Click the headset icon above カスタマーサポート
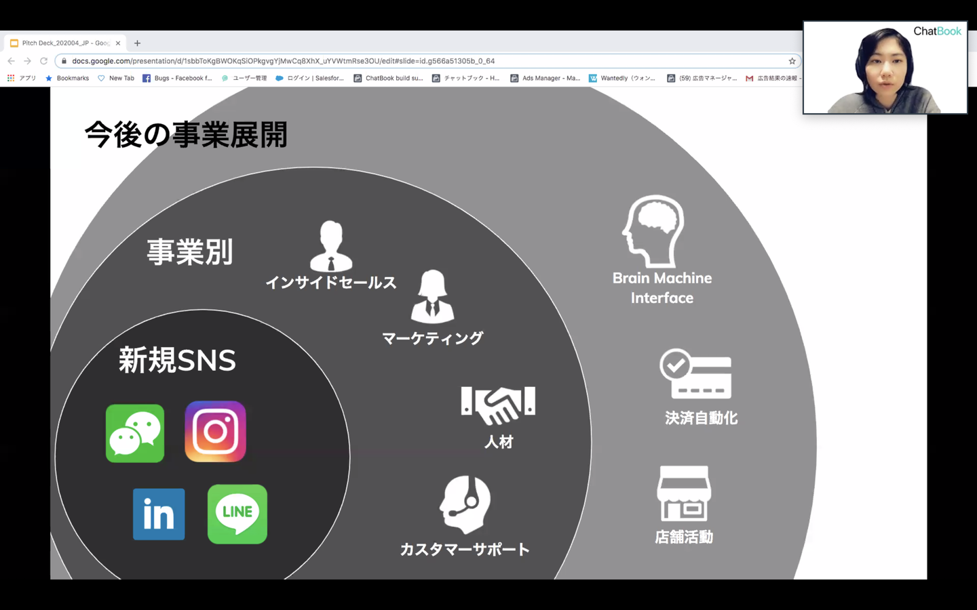 click(465, 505)
